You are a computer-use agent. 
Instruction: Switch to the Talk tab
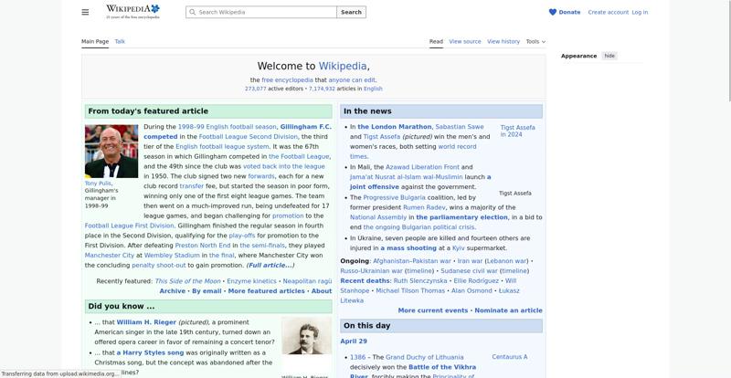(120, 41)
